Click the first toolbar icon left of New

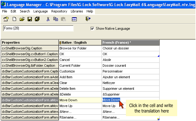[x=6, y=19]
